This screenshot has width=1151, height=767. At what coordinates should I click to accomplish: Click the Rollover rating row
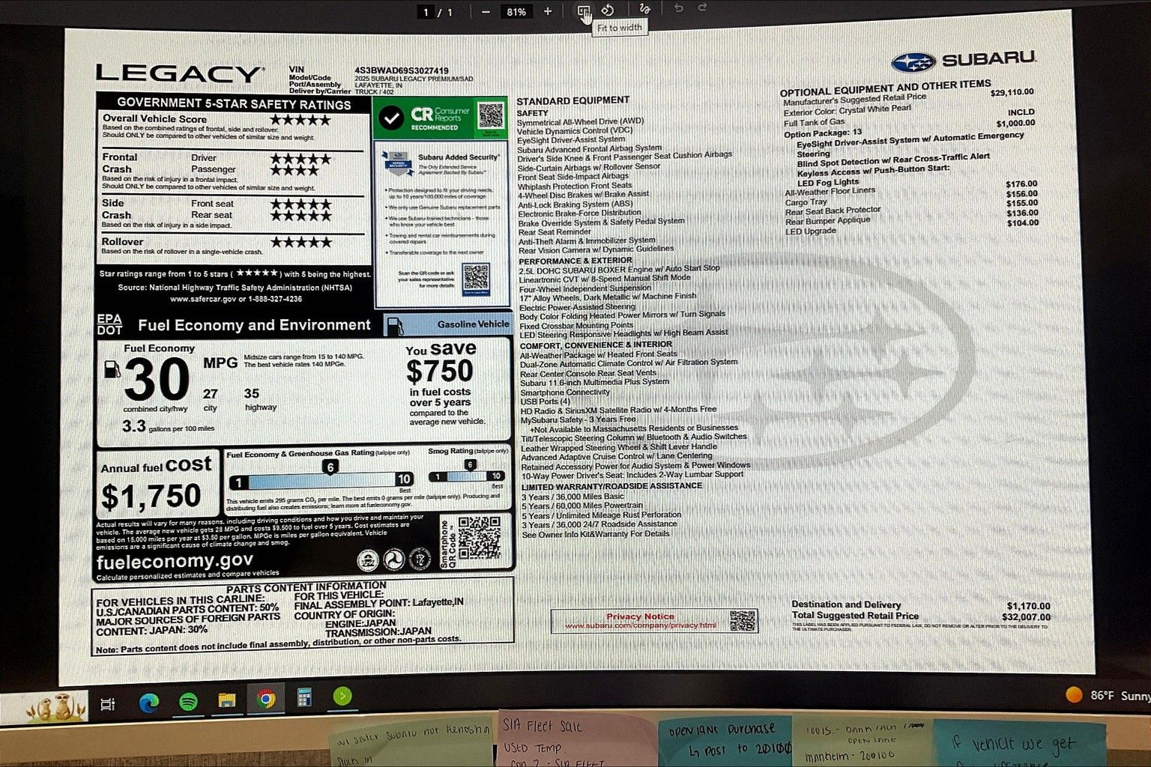point(234,246)
